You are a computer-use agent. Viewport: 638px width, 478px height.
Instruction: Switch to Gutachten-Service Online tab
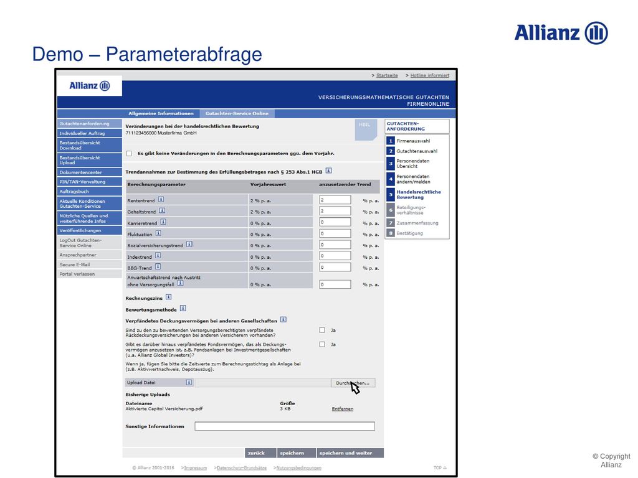point(237,113)
